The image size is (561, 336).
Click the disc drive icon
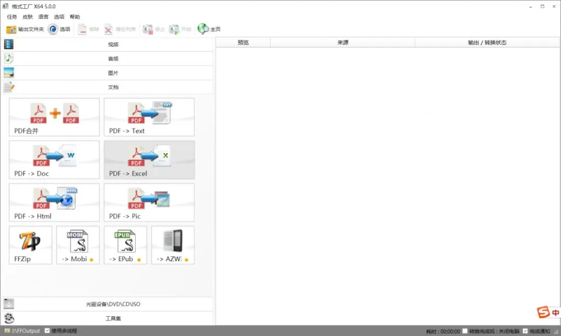click(9, 304)
